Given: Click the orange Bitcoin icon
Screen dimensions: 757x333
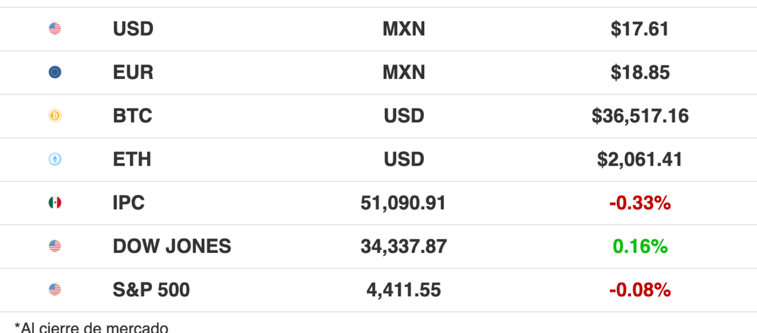Looking at the screenshot, I should click(x=55, y=116).
